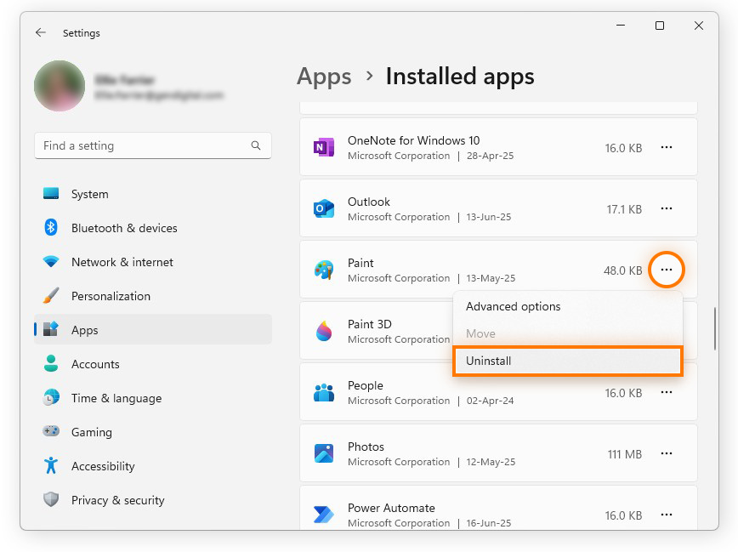Select the Personalization brush icon
This screenshot has width=738, height=552.
click(51, 295)
